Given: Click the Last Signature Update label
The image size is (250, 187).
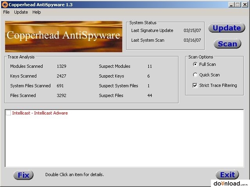Looking at the screenshot, I should point(152,30).
